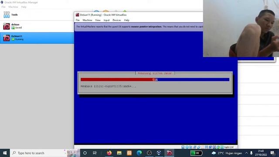The height and width of the screenshot is (157, 279).
Task: Select the saved 'debian' virtual machine
Action: click(x=37, y=26)
